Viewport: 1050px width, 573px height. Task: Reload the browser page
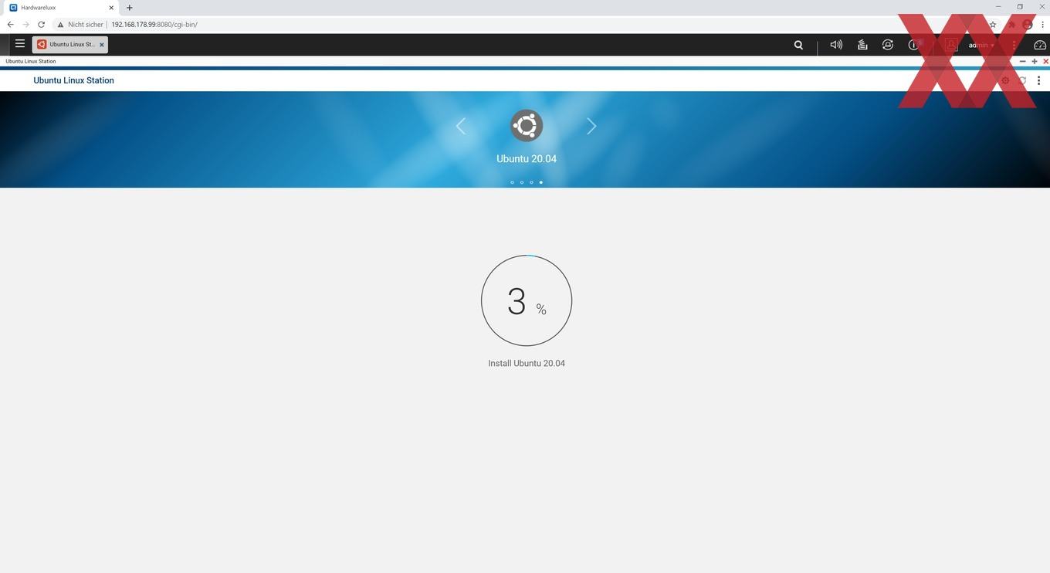click(x=41, y=25)
